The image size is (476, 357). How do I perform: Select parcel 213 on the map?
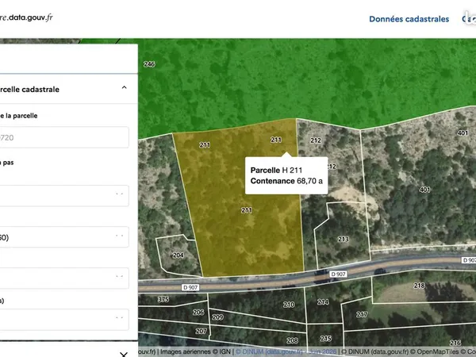click(x=344, y=240)
